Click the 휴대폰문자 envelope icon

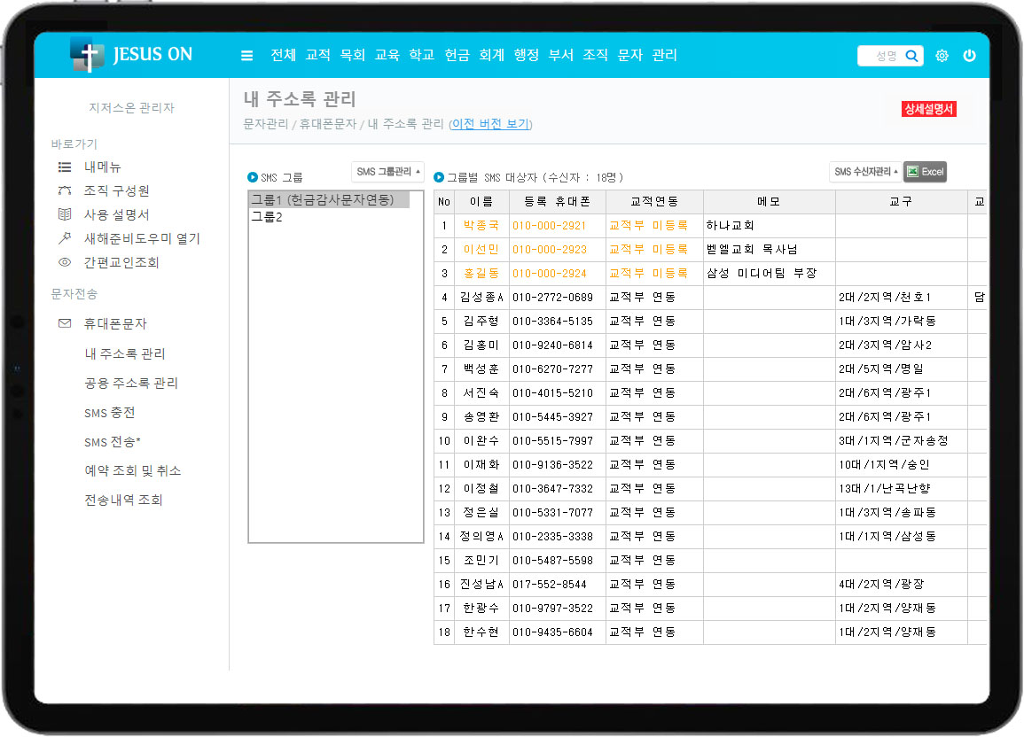click(64, 324)
